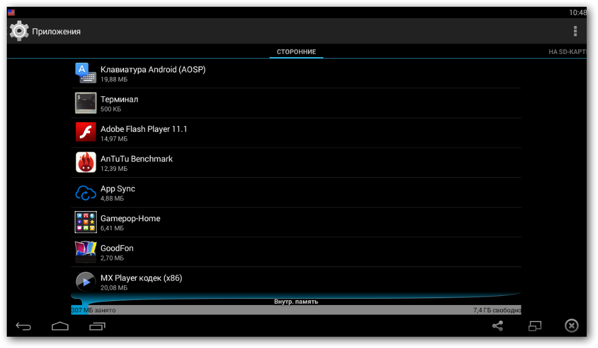Open the recent apps button
Screen dimensions: 598x348
[x=97, y=326]
